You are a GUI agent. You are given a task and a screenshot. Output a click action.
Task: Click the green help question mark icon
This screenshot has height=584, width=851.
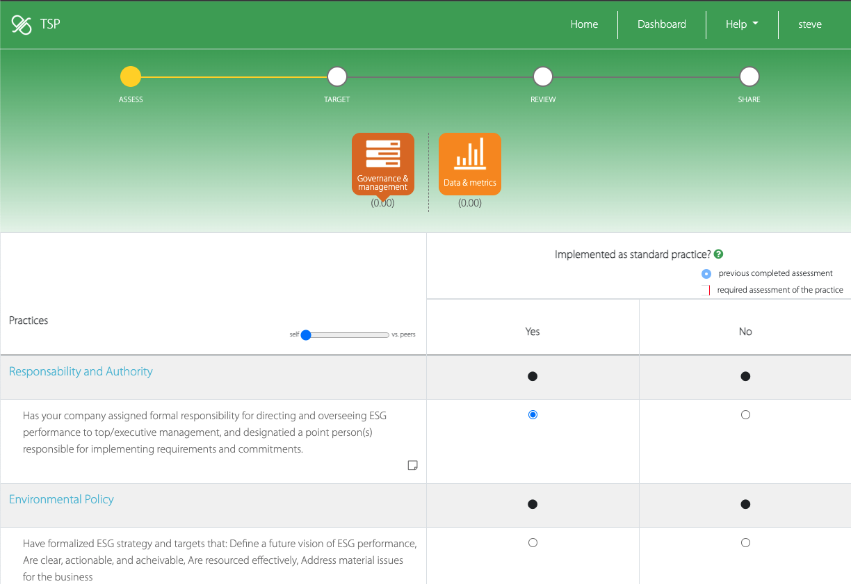(718, 254)
